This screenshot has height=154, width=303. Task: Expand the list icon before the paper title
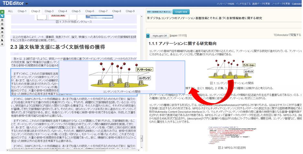[148, 18]
